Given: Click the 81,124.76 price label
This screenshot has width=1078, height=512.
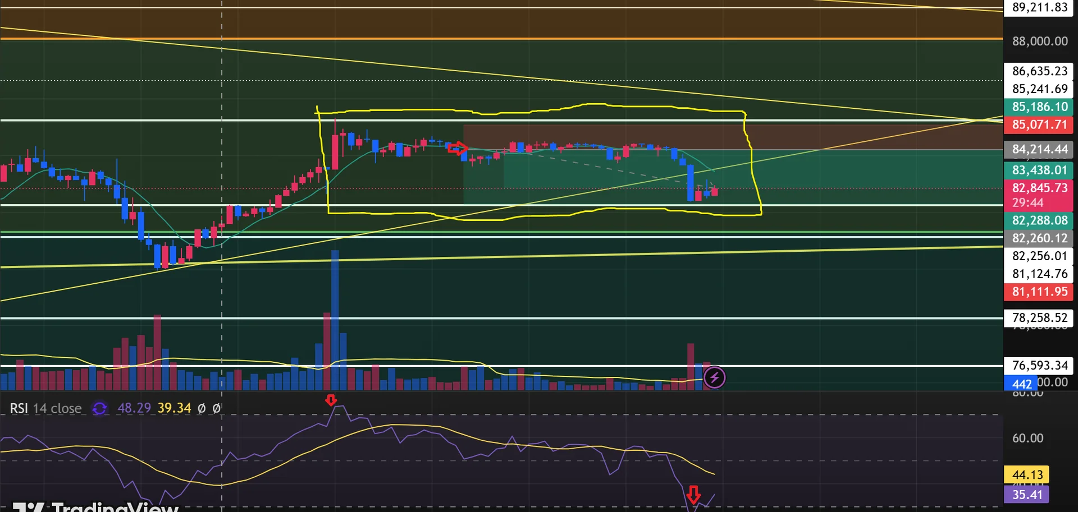Looking at the screenshot, I should tap(1039, 274).
